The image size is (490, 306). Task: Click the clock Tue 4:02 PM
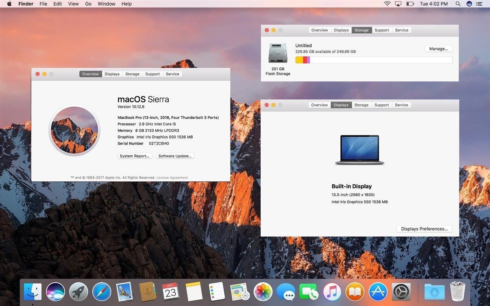[x=434, y=4]
